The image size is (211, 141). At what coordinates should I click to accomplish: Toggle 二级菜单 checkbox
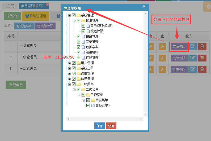coord(79,89)
